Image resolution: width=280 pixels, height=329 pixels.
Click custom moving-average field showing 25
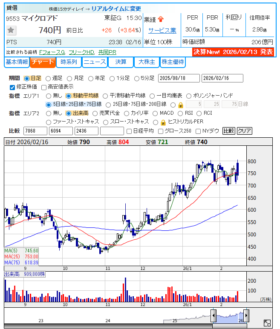pyautogui.click(x=212, y=104)
